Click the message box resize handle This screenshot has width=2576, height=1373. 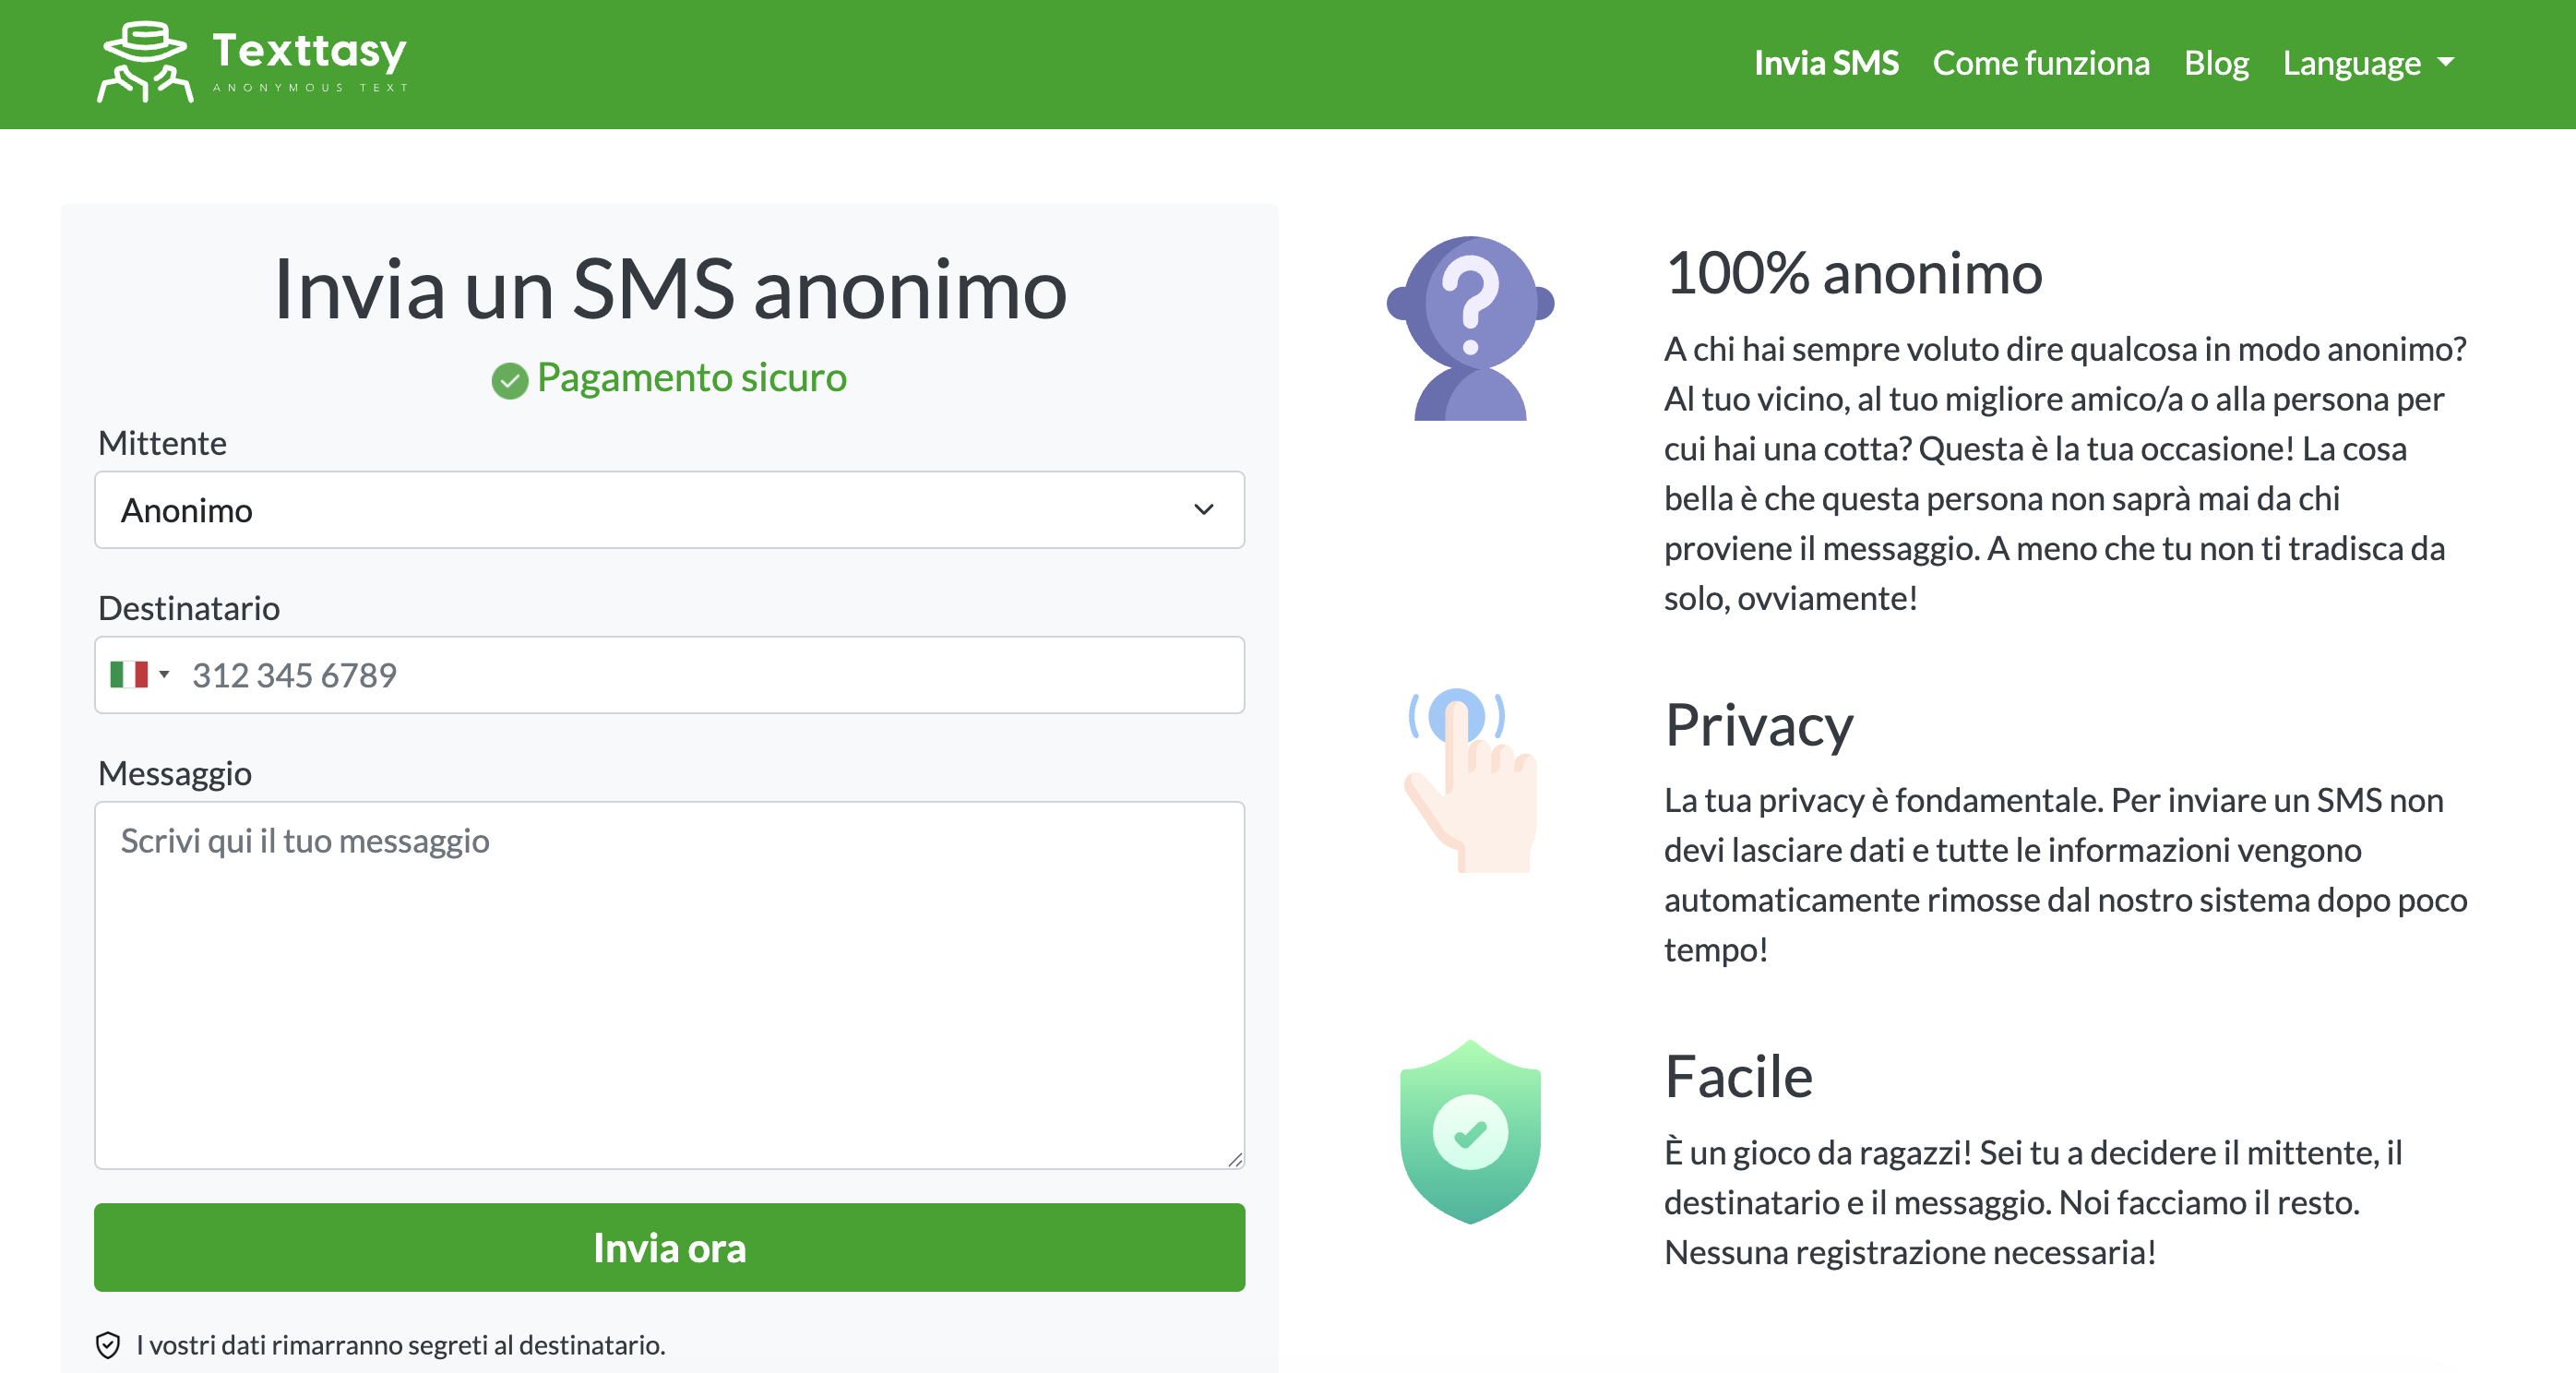click(x=1235, y=1159)
